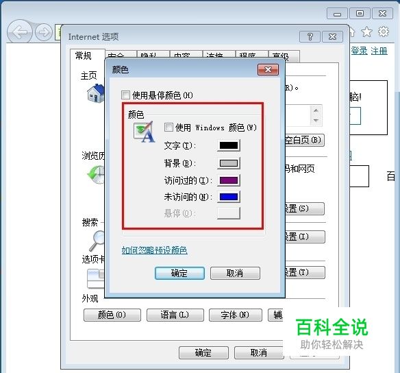Restore down the browser window
Image resolution: width=400 pixels, height=373 pixels.
pyautogui.click(x=360, y=13)
